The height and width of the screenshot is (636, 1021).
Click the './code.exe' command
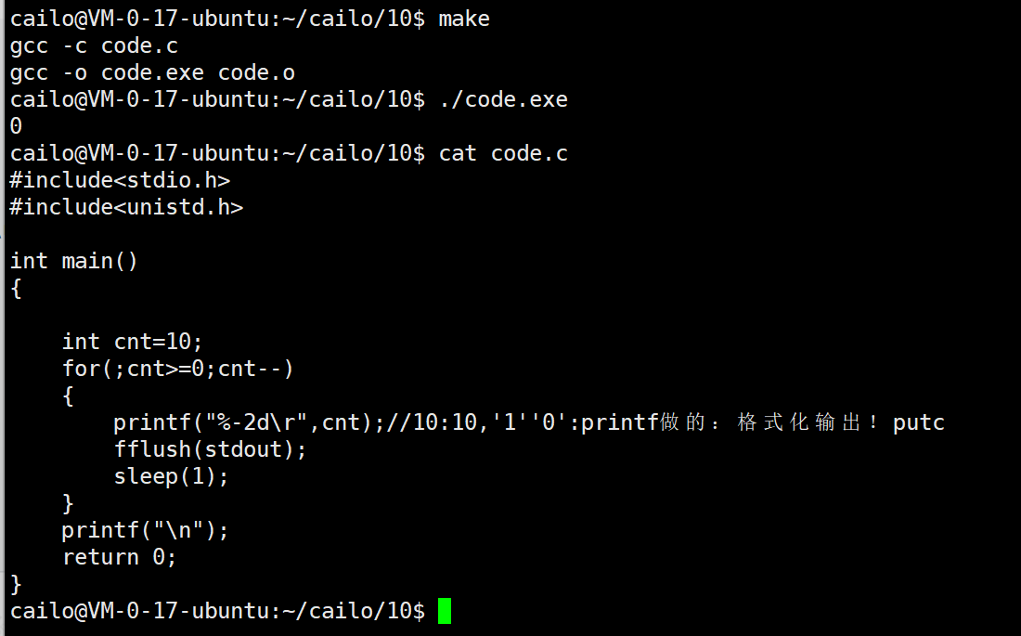(x=503, y=99)
